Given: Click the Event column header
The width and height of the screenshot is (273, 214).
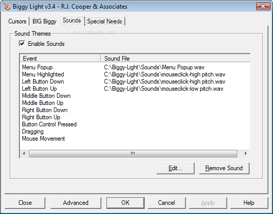Looking at the screenshot, I should coord(60,58).
